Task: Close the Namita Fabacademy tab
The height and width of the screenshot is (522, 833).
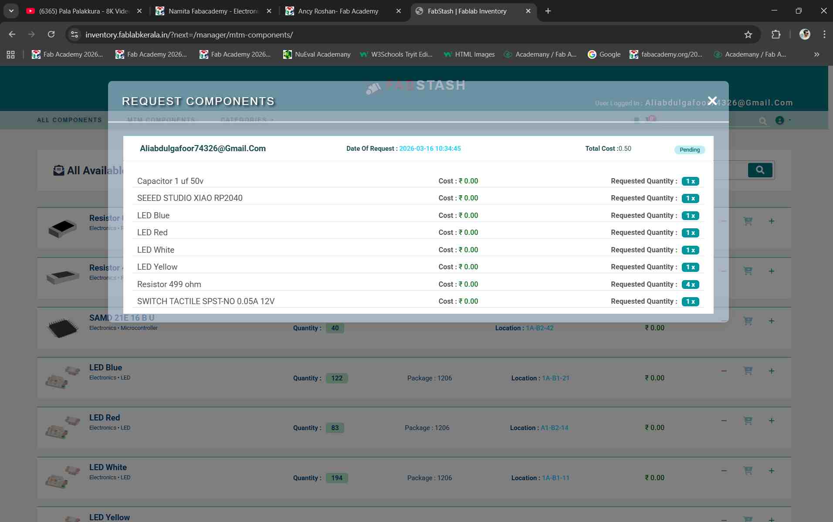Action: (269, 11)
